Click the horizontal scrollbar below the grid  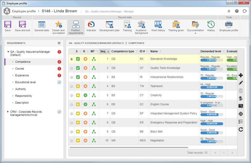coord(129,147)
